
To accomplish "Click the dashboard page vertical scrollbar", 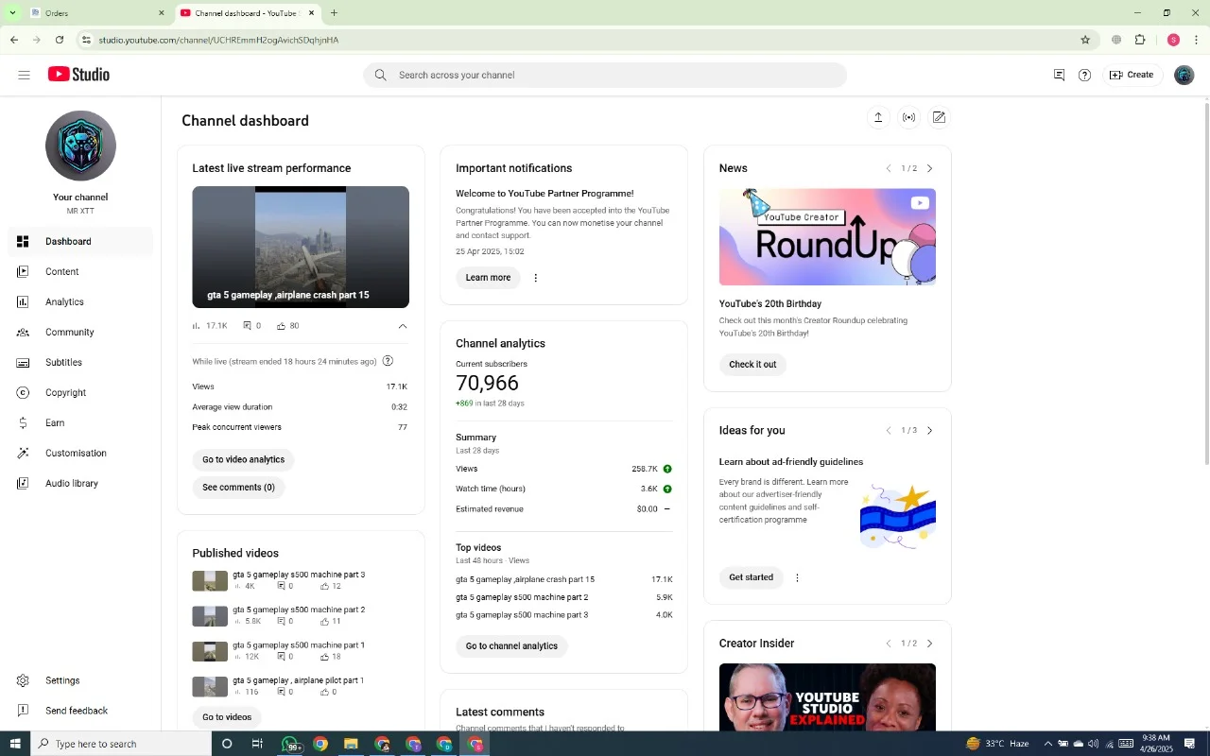I will tap(1205, 283).
